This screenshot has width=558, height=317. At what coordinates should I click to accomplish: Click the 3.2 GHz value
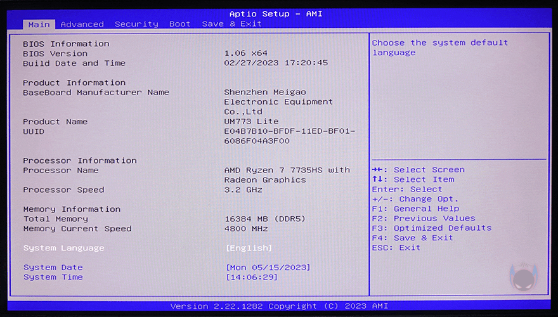coord(243,190)
